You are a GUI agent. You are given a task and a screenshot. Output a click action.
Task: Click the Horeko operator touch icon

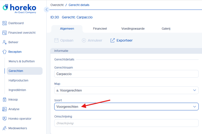coord(4,119)
